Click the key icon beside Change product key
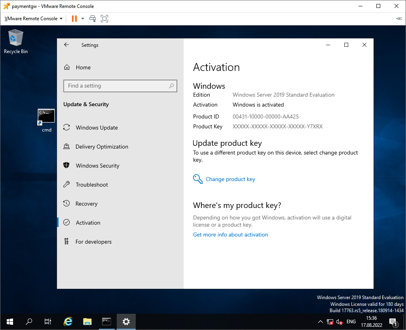This screenshot has height=330, width=406. point(198,179)
